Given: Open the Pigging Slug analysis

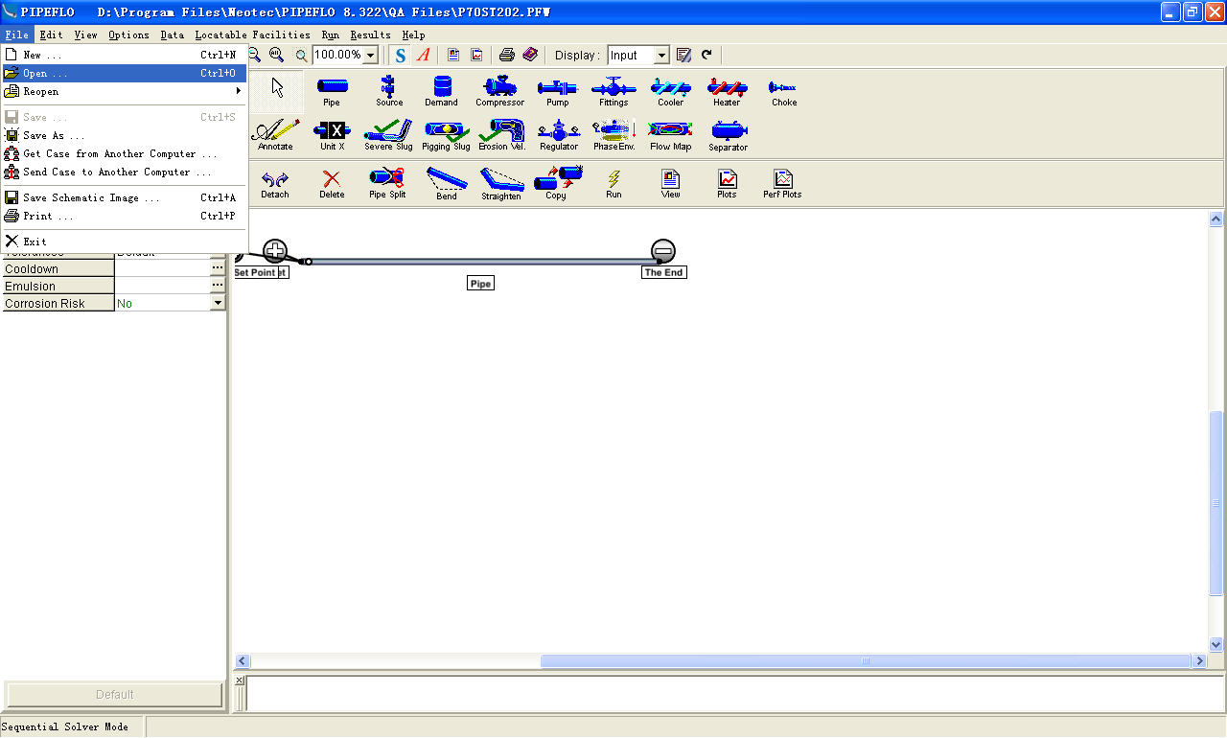Looking at the screenshot, I should click(x=446, y=135).
